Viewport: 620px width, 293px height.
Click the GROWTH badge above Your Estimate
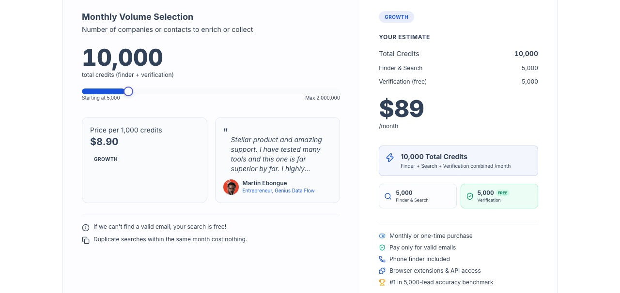(396, 17)
